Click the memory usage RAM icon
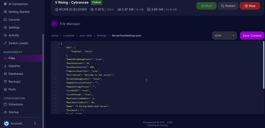The image size is (265, 128). (120, 10)
